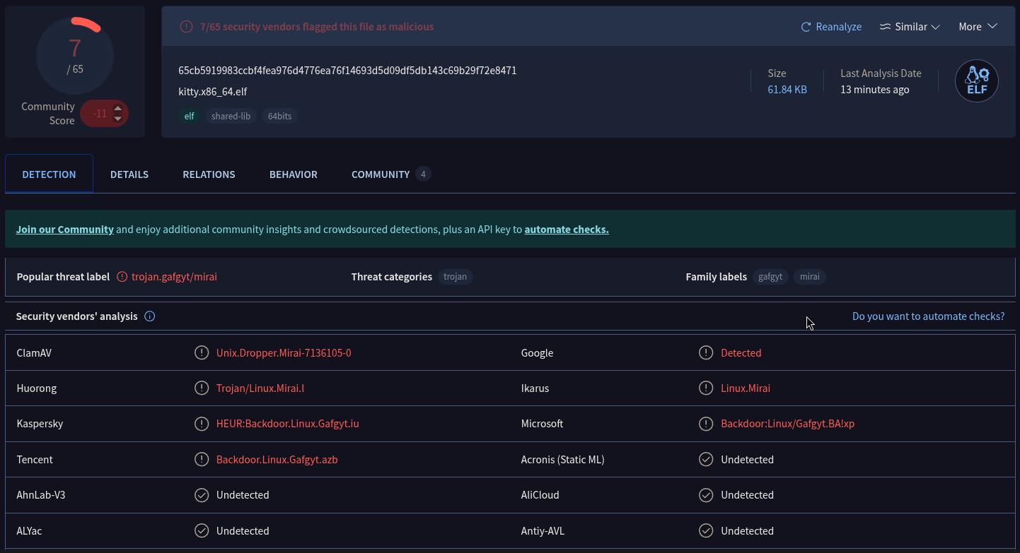The height and width of the screenshot is (553, 1020).
Task: Click the Microsoft vendor name
Action: 542,424
